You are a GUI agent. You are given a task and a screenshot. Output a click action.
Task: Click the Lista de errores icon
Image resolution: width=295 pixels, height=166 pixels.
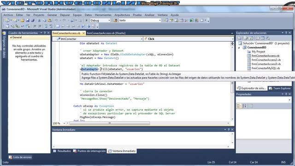coord(10,157)
